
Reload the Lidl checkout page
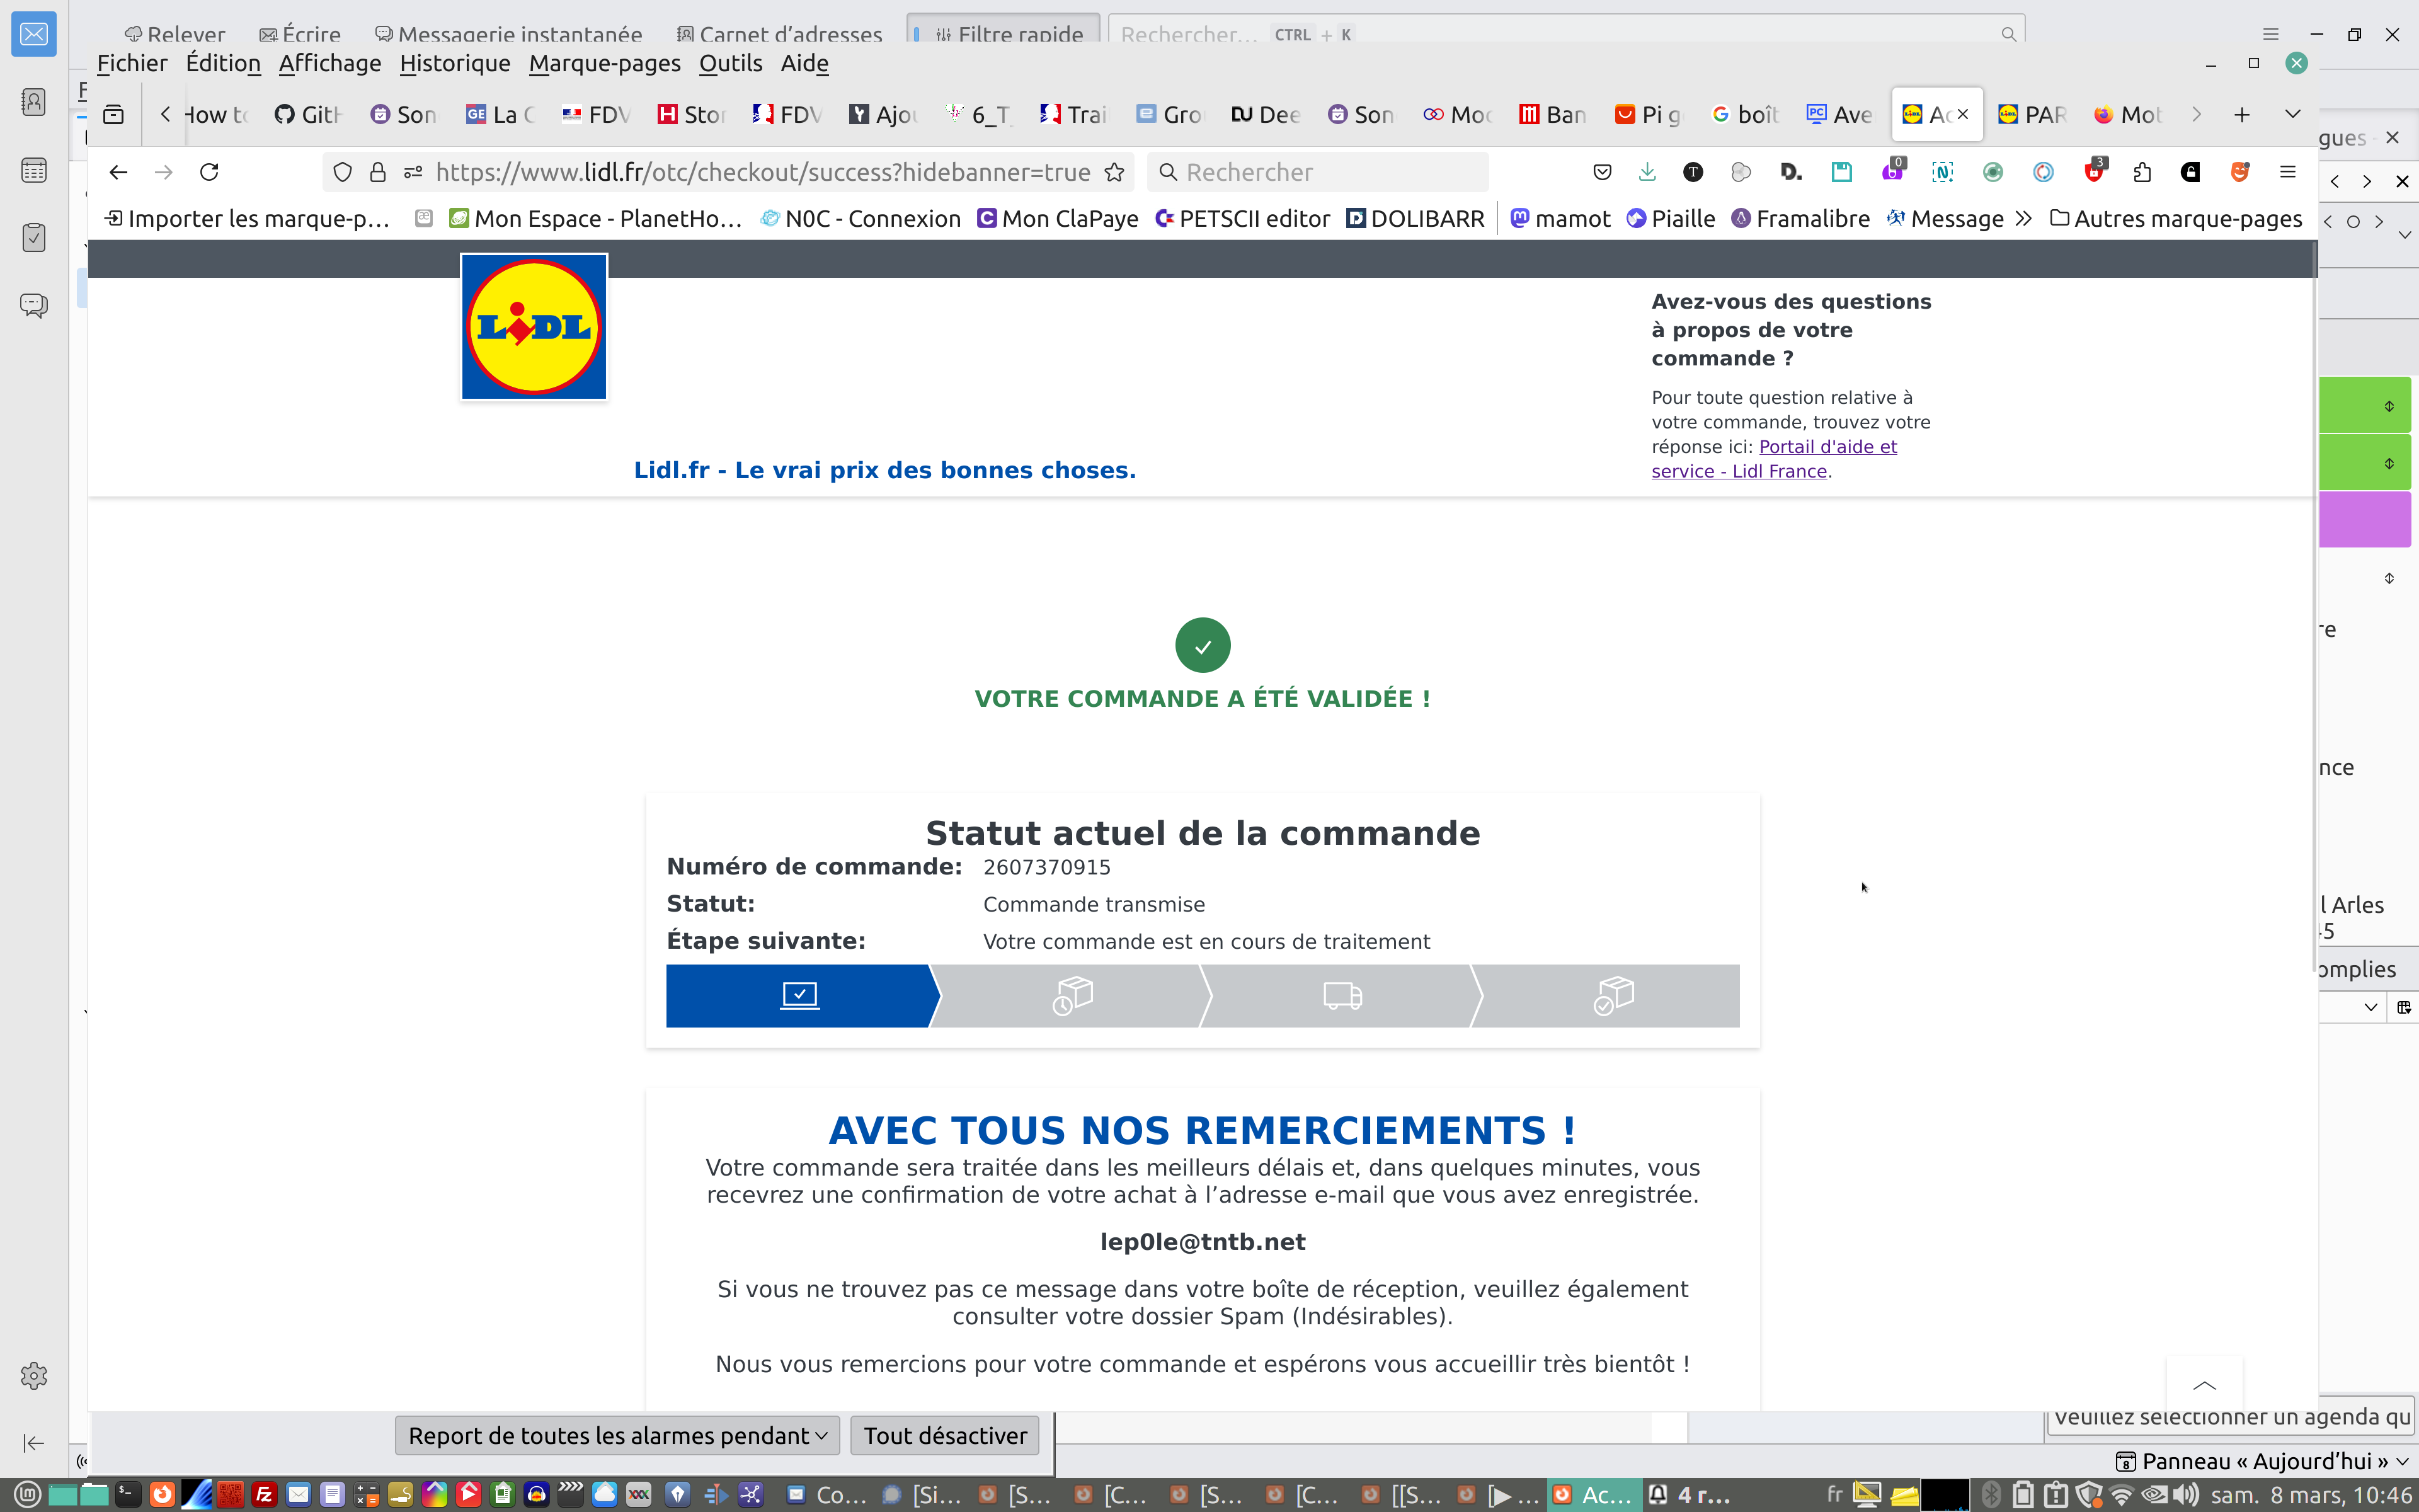tap(209, 172)
